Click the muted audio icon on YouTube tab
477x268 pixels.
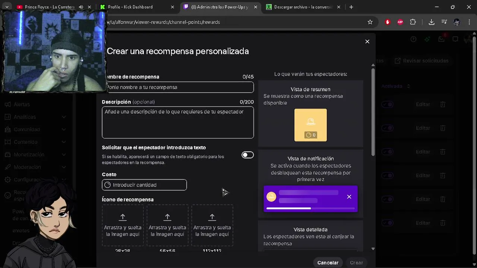81,7
